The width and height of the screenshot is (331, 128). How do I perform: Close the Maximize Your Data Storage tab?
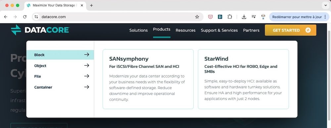(82, 6)
